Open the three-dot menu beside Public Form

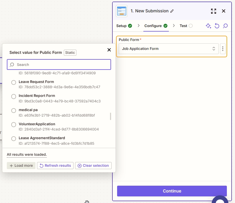pyautogui.click(x=223, y=49)
